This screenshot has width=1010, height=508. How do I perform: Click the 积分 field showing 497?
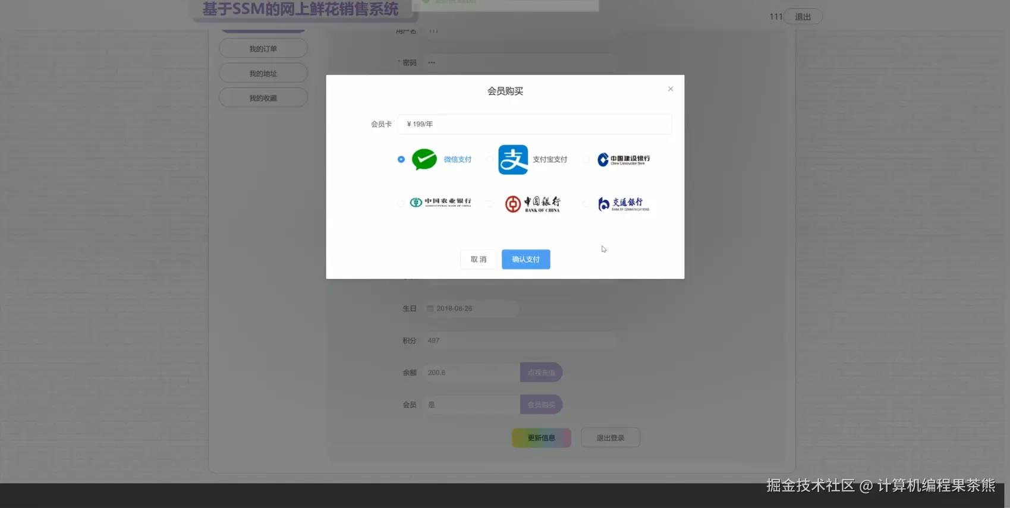click(521, 340)
